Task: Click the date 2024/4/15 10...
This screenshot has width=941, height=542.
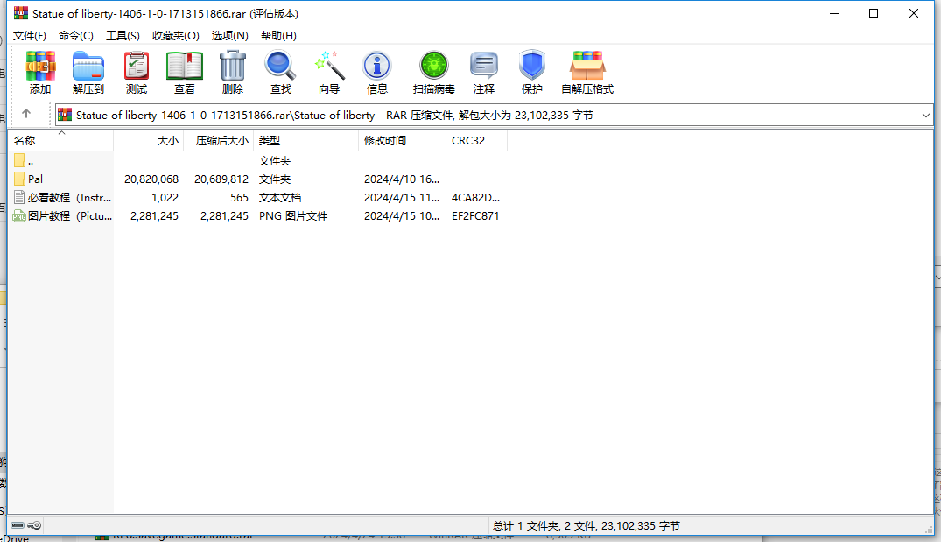Action: 402,216
